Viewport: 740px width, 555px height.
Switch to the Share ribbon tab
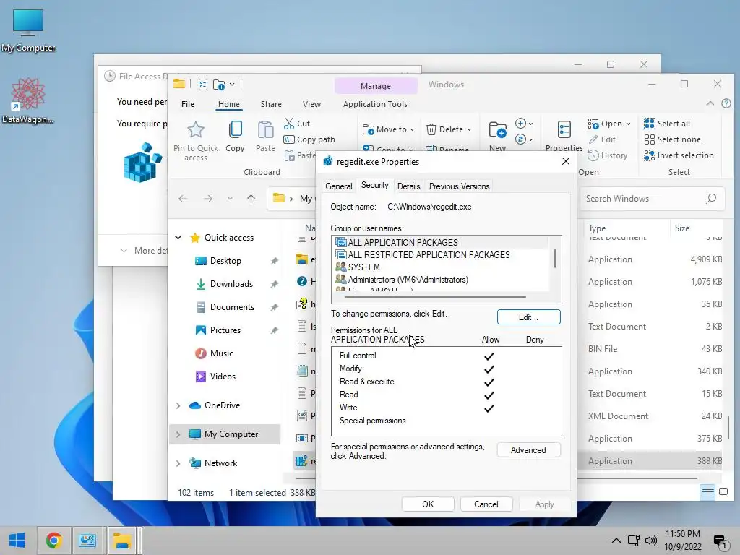point(271,104)
